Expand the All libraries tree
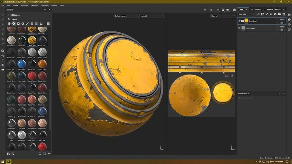 [x=9, y=15]
